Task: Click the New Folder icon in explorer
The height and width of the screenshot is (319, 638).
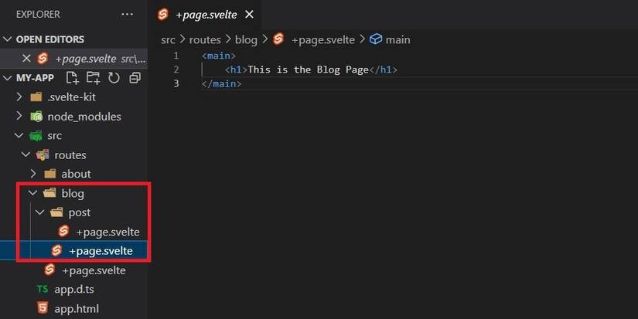Action: (94, 78)
